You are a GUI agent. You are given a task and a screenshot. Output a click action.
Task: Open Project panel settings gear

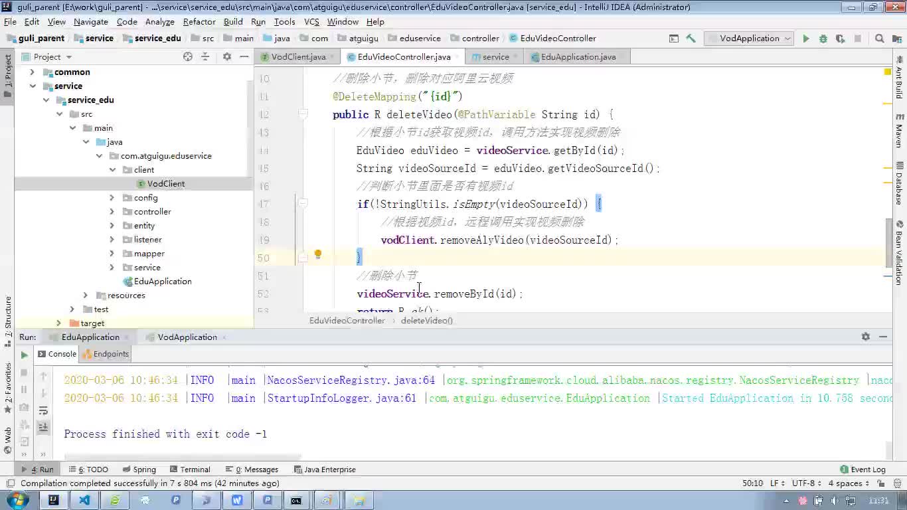227,57
